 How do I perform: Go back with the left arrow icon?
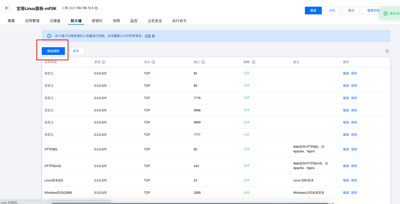(7, 8)
